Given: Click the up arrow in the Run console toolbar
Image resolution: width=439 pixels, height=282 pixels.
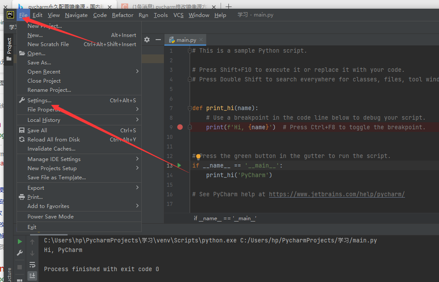Looking at the screenshot, I should click(32, 242).
